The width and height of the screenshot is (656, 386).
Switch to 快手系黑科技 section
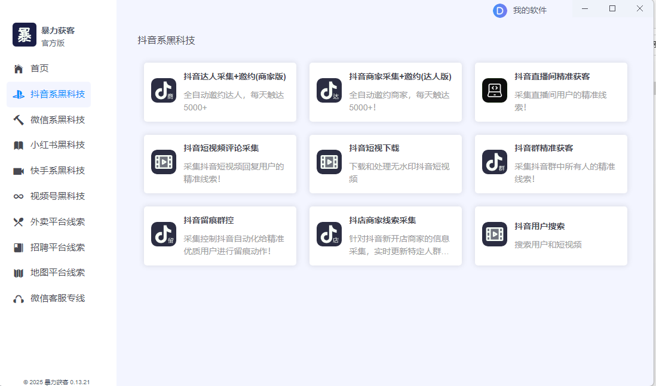coord(57,171)
